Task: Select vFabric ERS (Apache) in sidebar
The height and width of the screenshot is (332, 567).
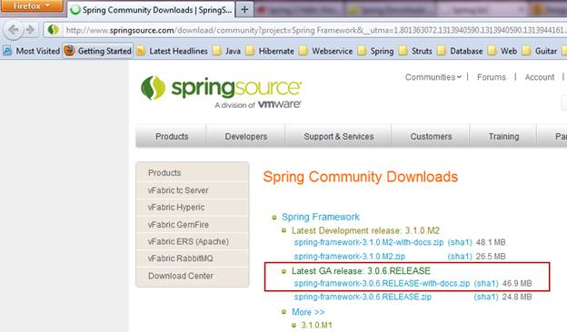Action: [x=192, y=241]
